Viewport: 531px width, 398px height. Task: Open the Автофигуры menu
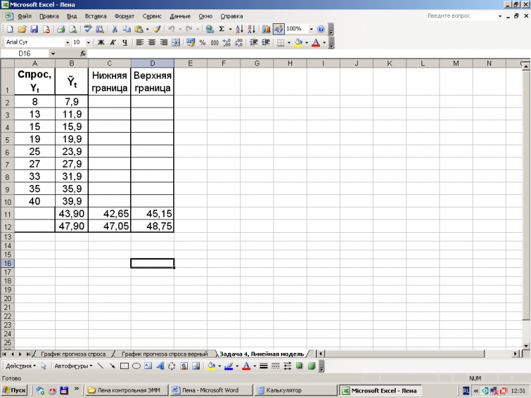73,366
